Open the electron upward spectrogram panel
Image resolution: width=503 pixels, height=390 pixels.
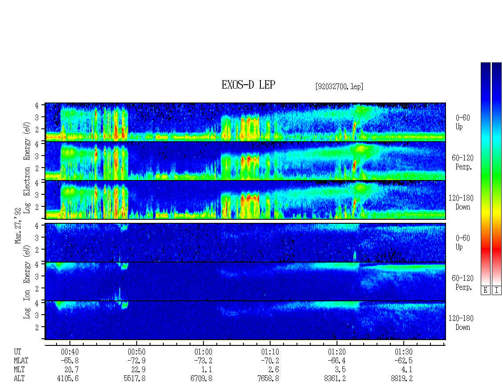[x=245, y=122]
